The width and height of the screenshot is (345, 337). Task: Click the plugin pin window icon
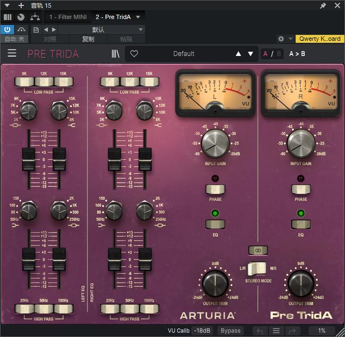click(x=323, y=5)
